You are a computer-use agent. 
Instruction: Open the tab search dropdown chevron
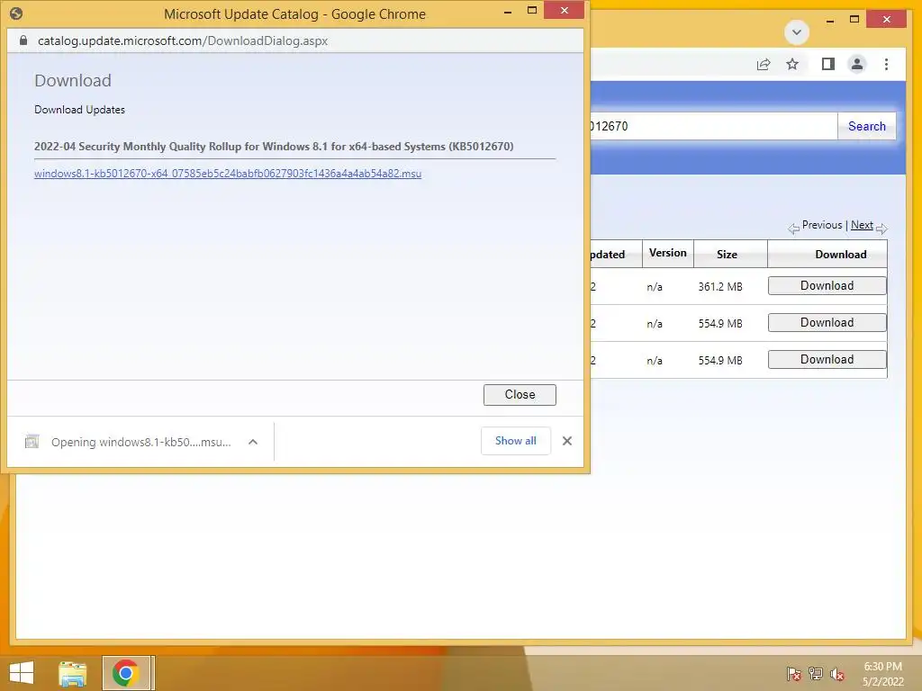(797, 32)
